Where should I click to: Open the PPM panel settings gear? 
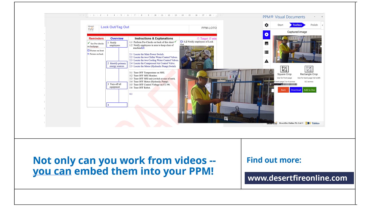click(x=266, y=25)
